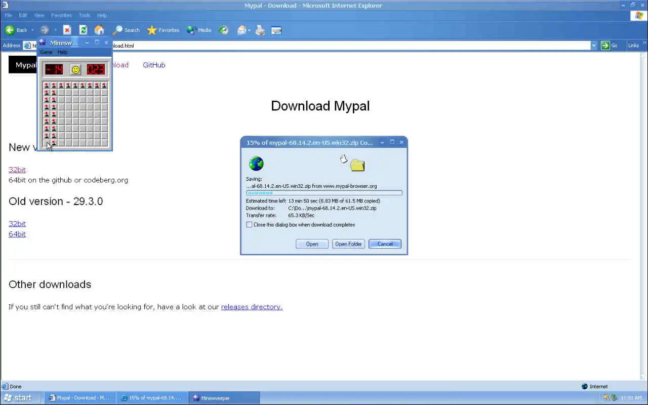Print the page with the printer icon
Image resolution: width=648 pixels, height=405 pixels.
pos(260,30)
